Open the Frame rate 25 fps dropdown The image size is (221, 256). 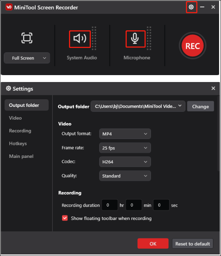tap(125, 148)
